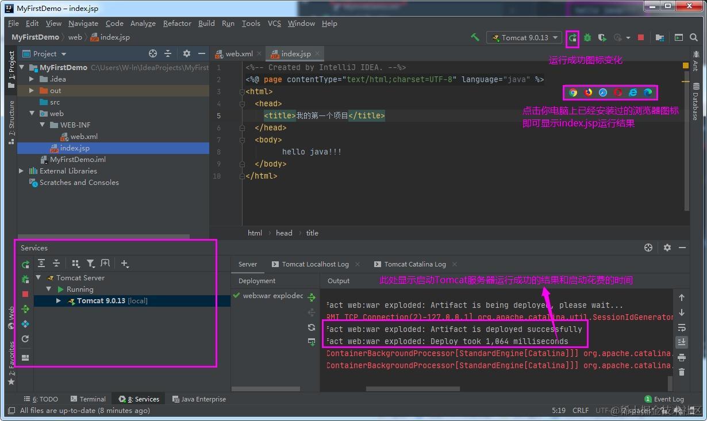Run Tomcat with coverage
The height and width of the screenshot is (421, 707).
[x=602, y=38]
